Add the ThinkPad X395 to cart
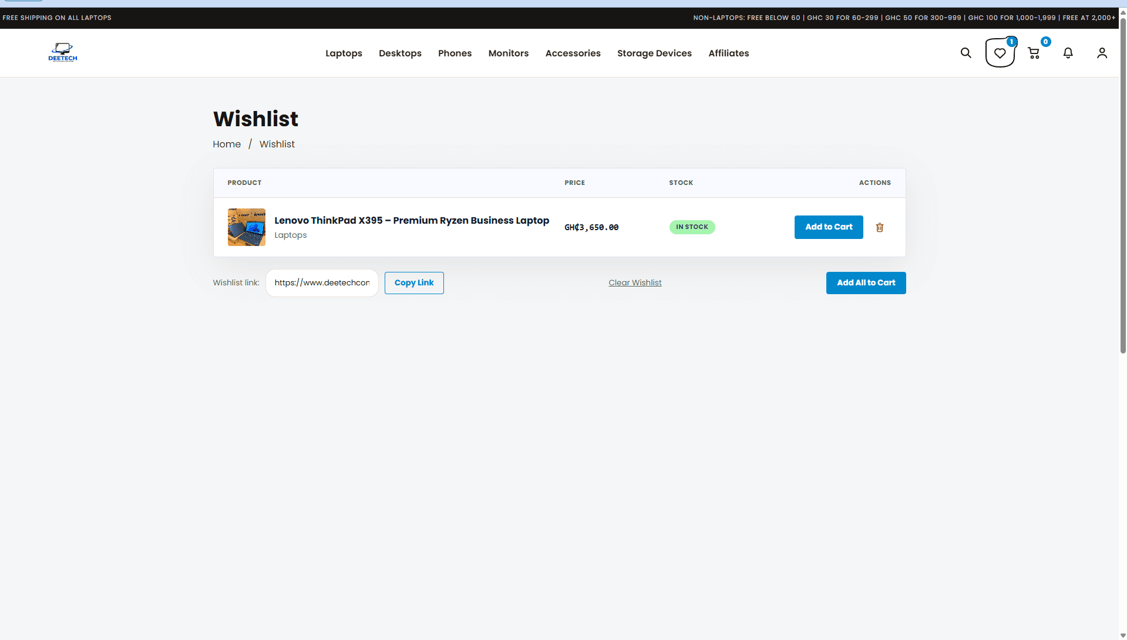The width and height of the screenshot is (1127, 640). [829, 227]
